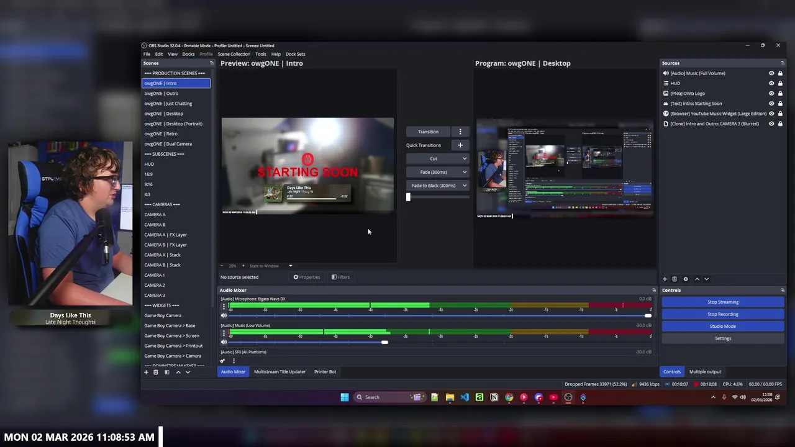Screen dimensions: 795x447
Task: Hide [PNG] OWG Logo source
Action: 771,94
